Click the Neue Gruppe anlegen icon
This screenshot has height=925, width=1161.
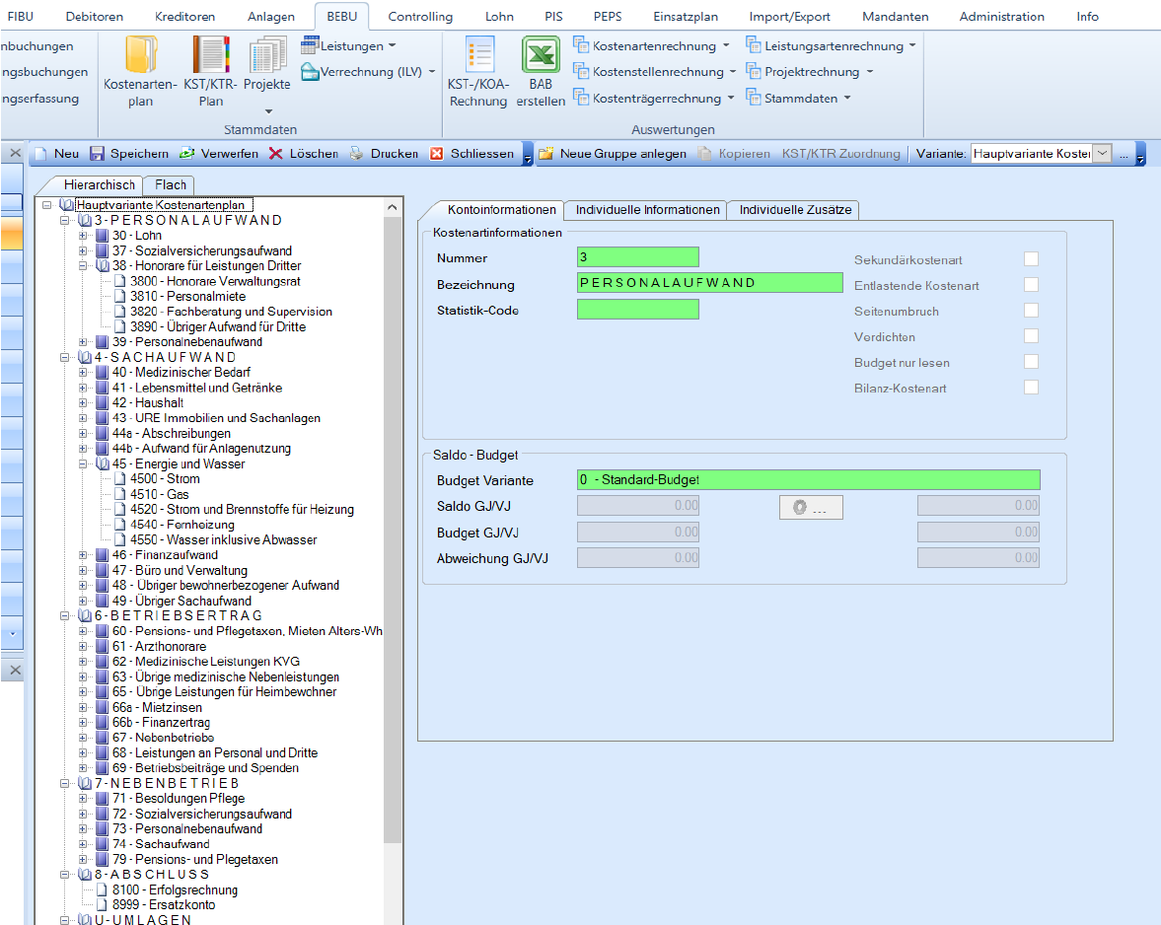point(546,154)
